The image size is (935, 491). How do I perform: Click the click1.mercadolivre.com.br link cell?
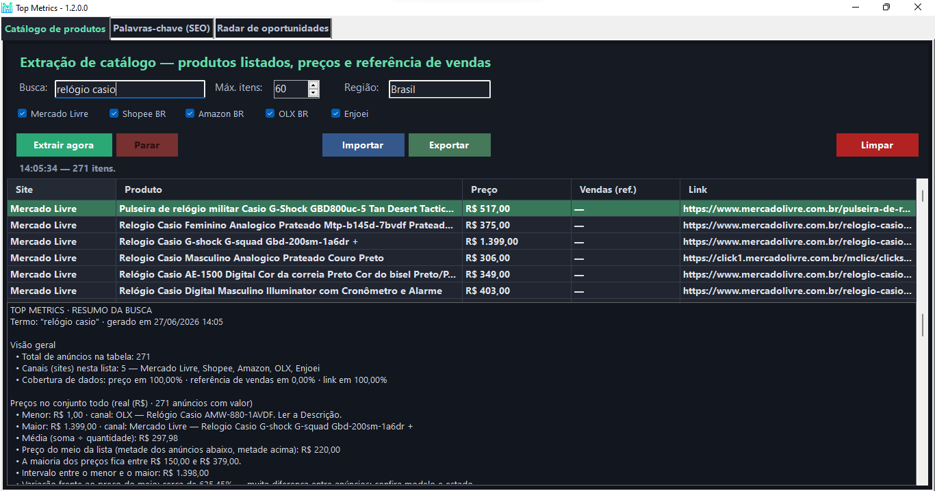coord(798,258)
